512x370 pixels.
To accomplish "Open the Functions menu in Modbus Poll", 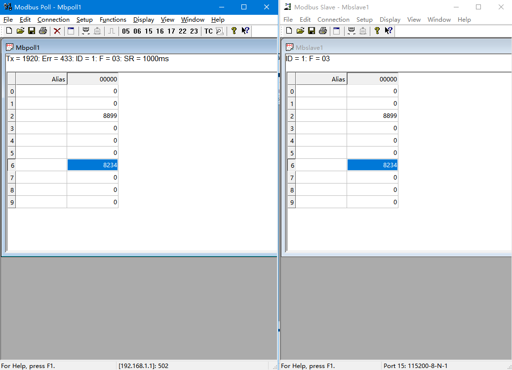I will coord(113,20).
